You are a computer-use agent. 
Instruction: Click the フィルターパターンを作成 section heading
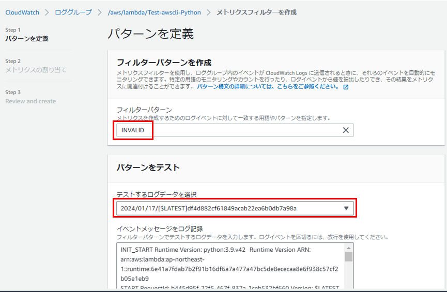[164, 63]
